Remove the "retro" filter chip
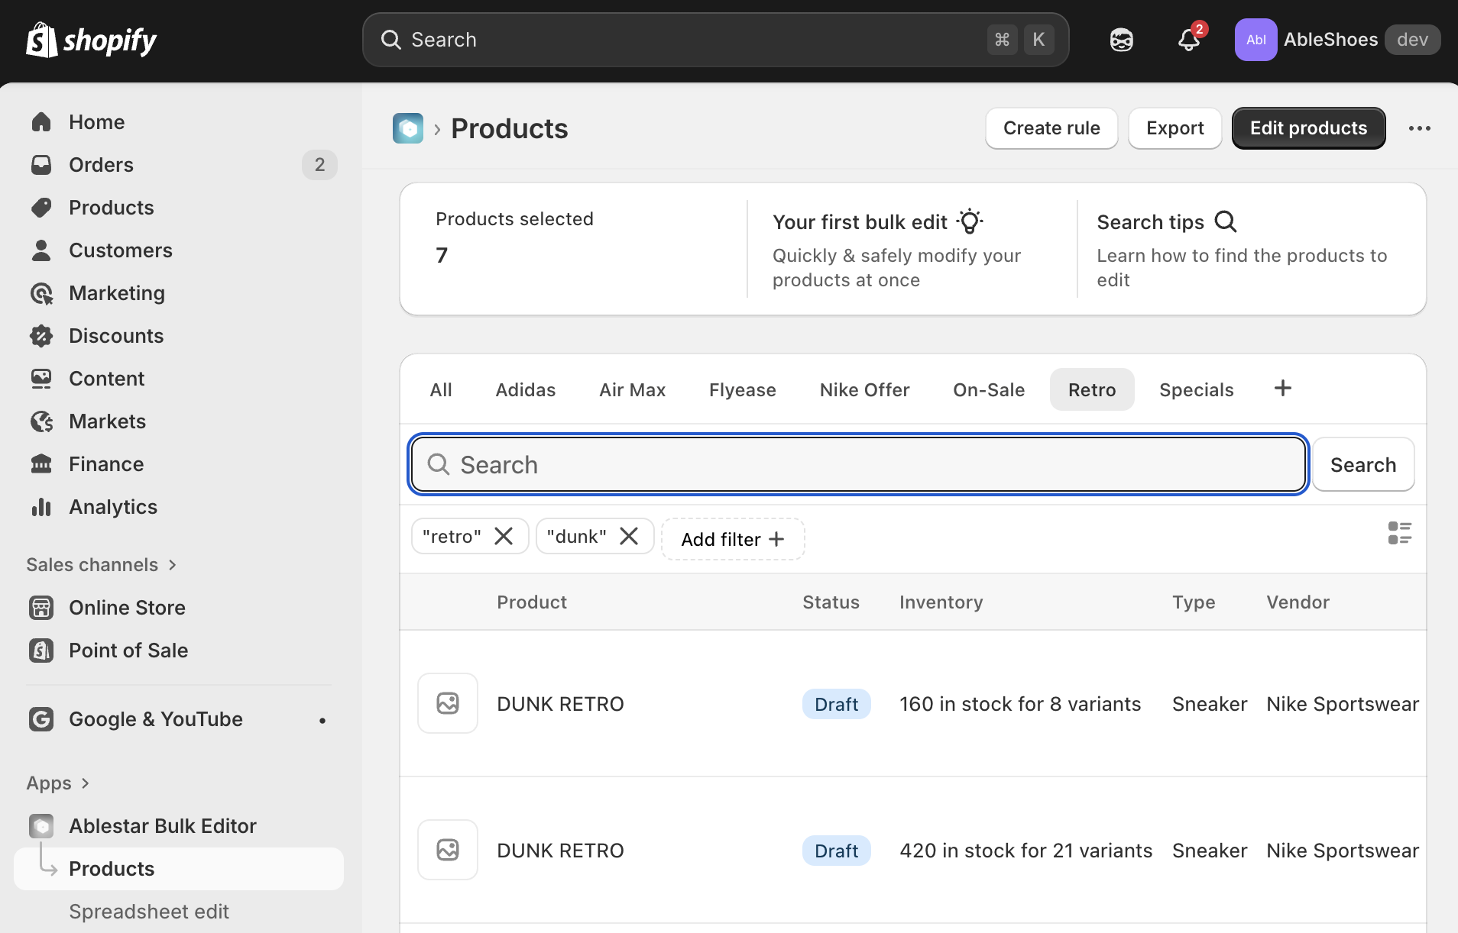The width and height of the screenshot is (1458, 933). click(504, 537)
